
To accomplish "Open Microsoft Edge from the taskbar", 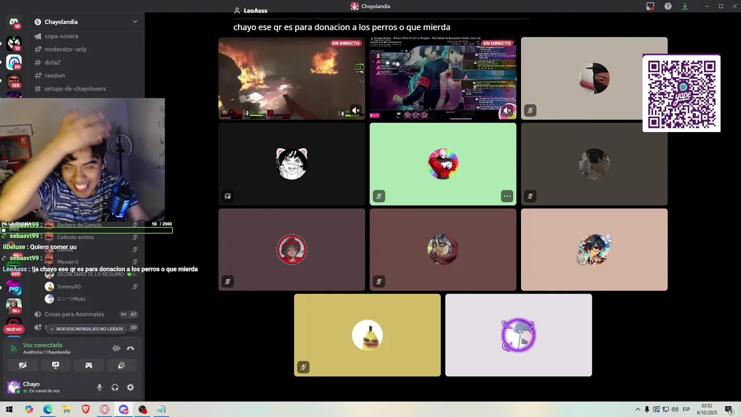I will (47, 409).
